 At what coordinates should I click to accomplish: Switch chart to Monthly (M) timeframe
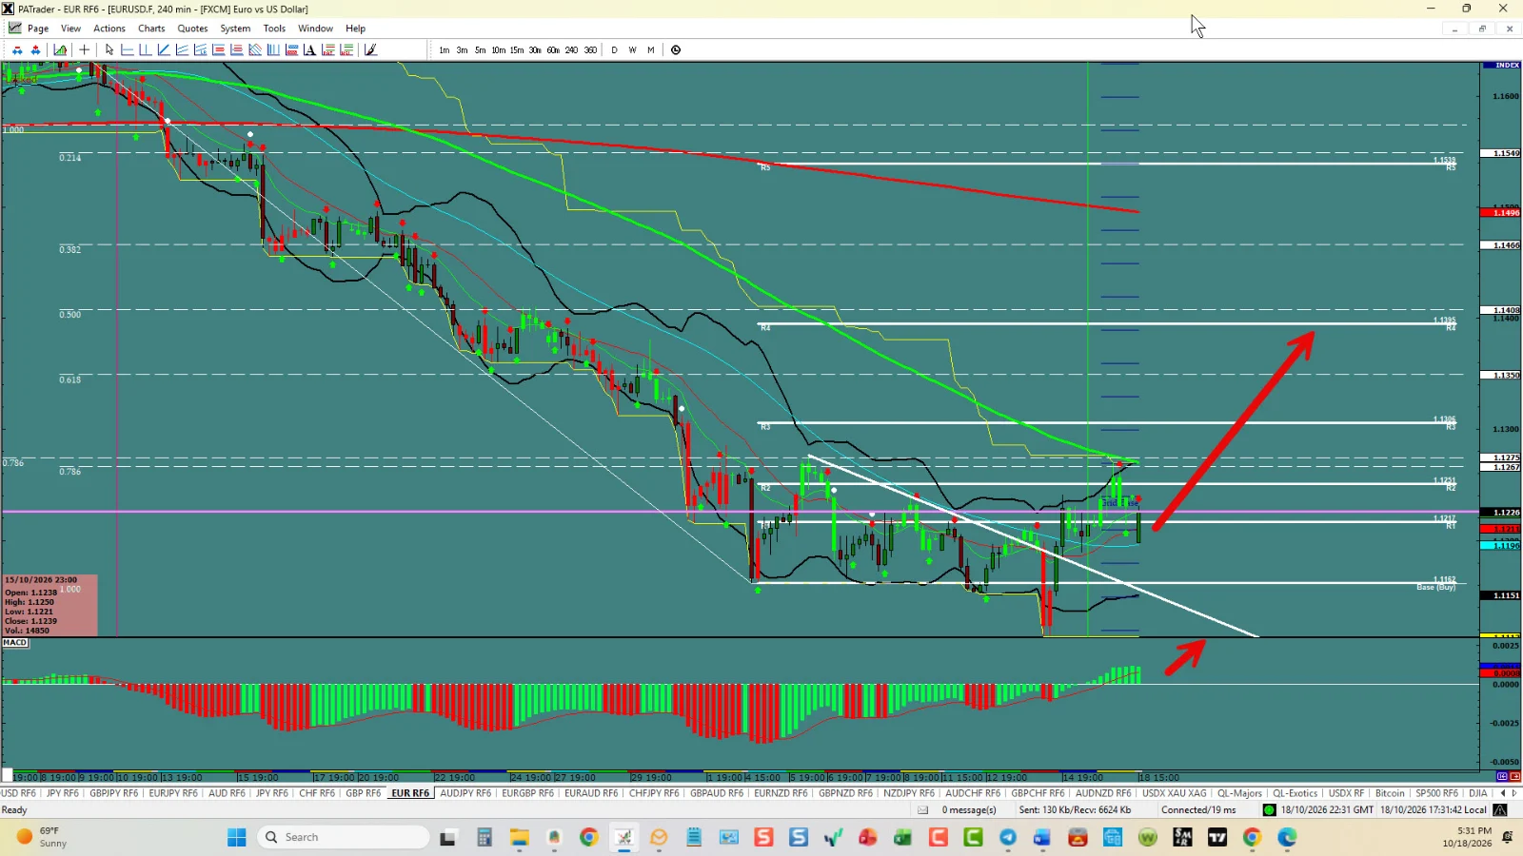click(651, 50)
